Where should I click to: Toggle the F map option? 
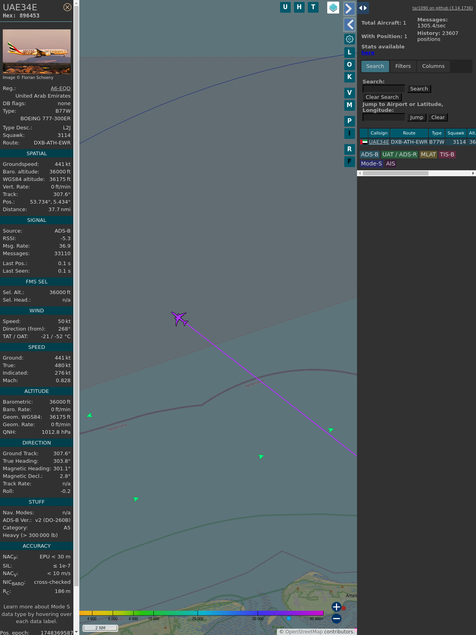click(x=349, y=162)
